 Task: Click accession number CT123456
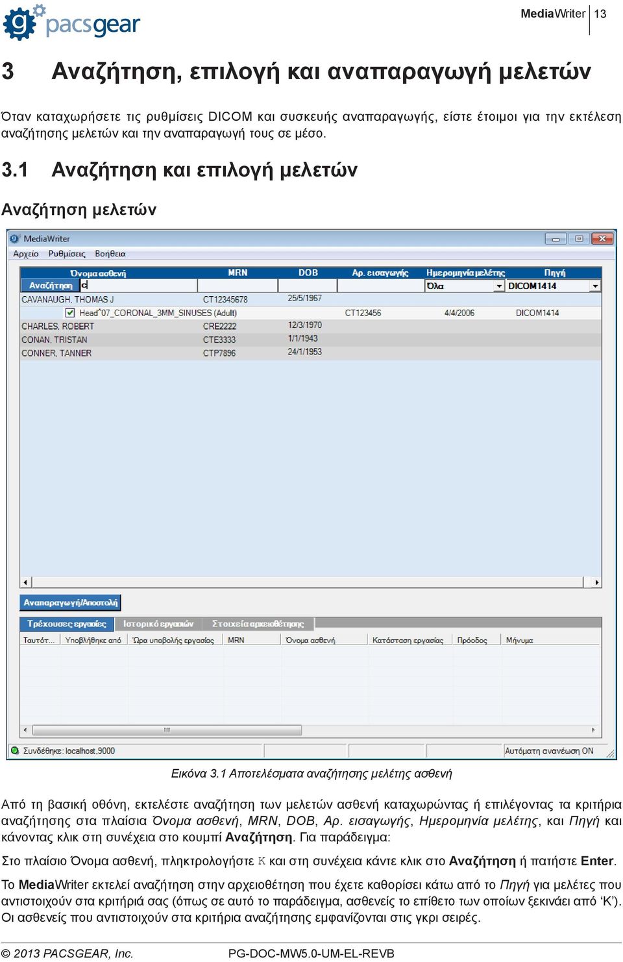(363, 313)
